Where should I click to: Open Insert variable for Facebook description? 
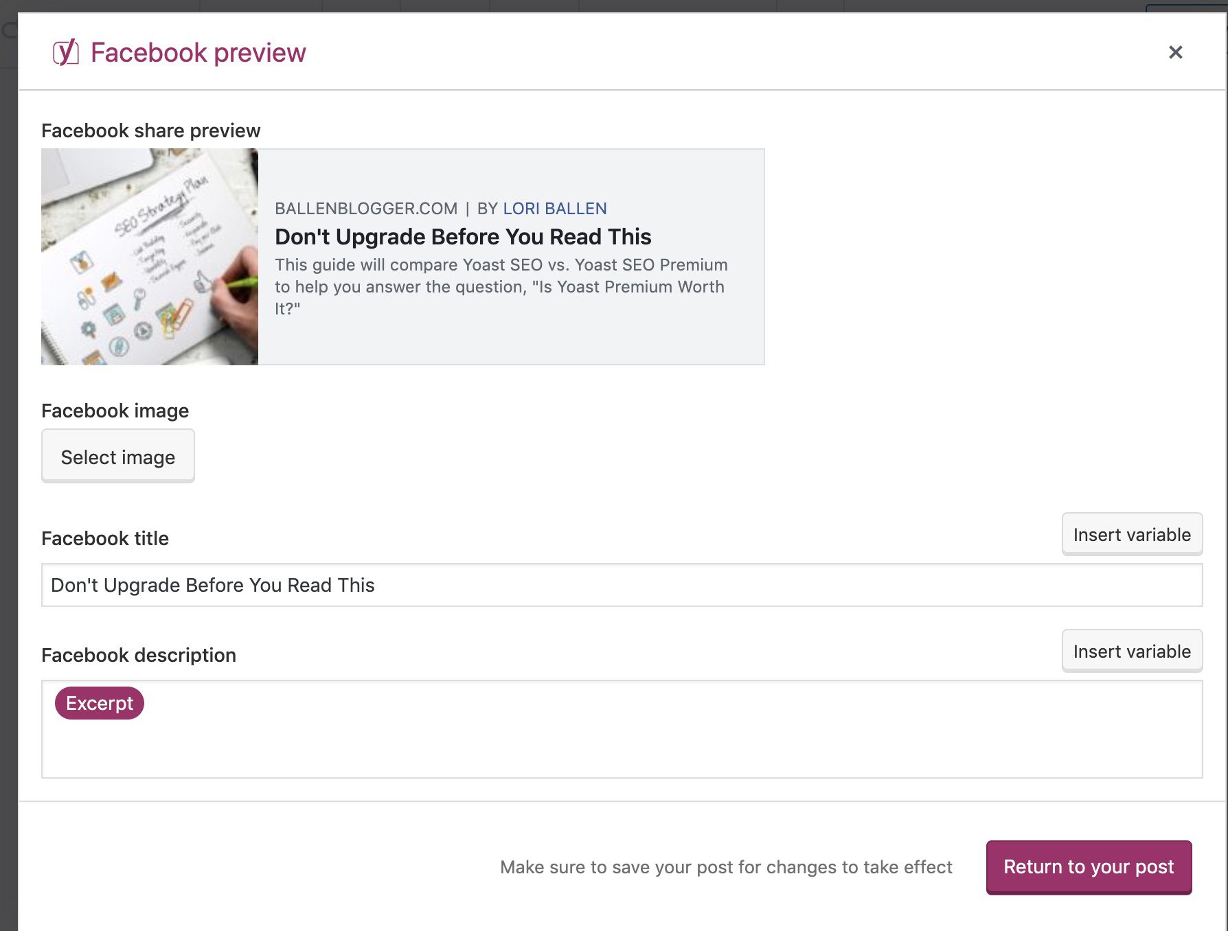pyautogui.click(x=1132, y=651)
